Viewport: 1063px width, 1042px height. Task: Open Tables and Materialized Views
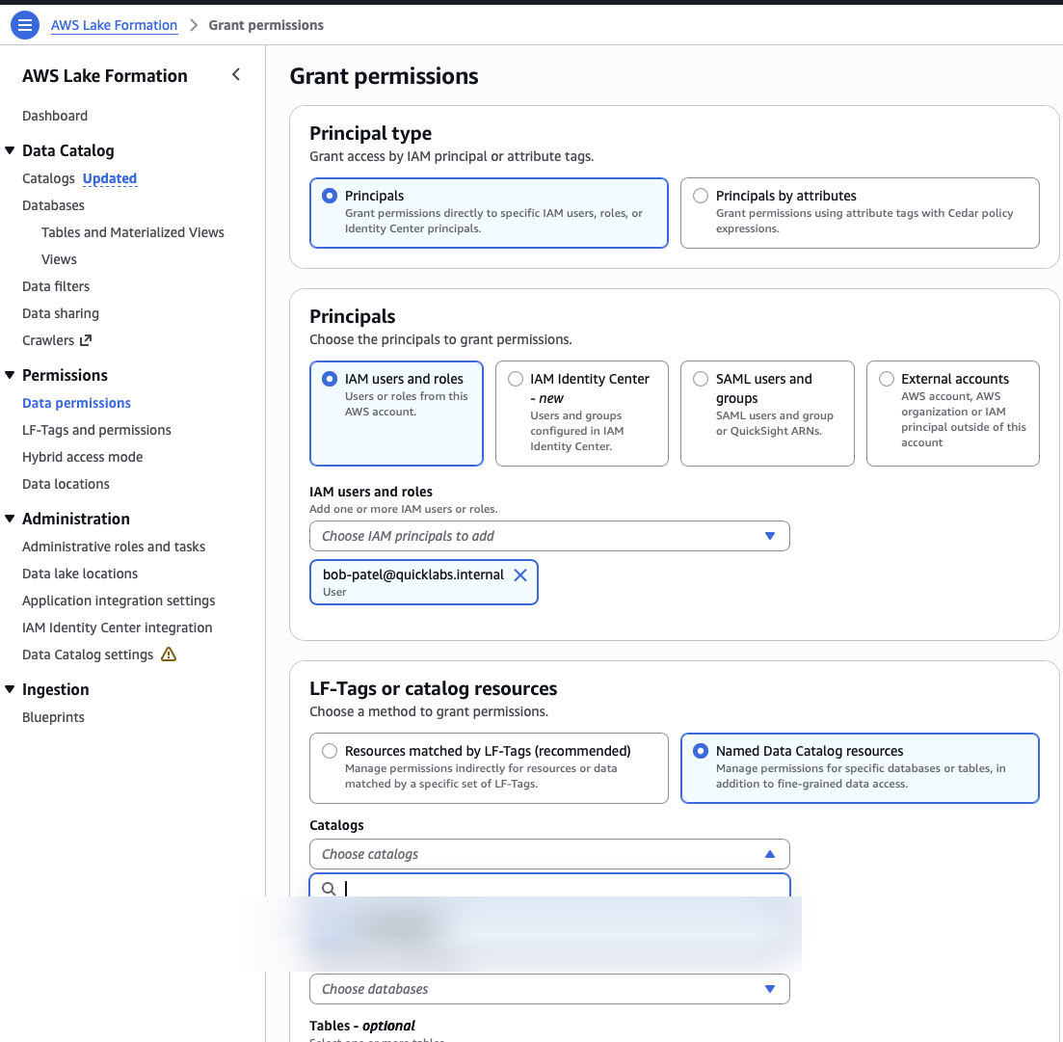pyautogui.click(x=133, y=232)
